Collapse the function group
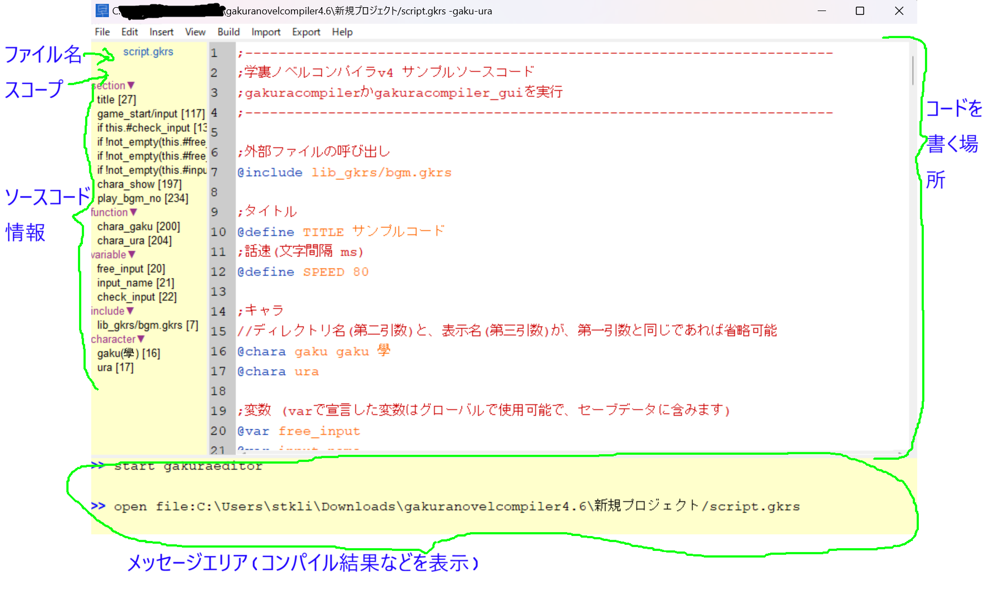Image resolution: width=1004 pixels, height=599 pixels. [133, 212]
